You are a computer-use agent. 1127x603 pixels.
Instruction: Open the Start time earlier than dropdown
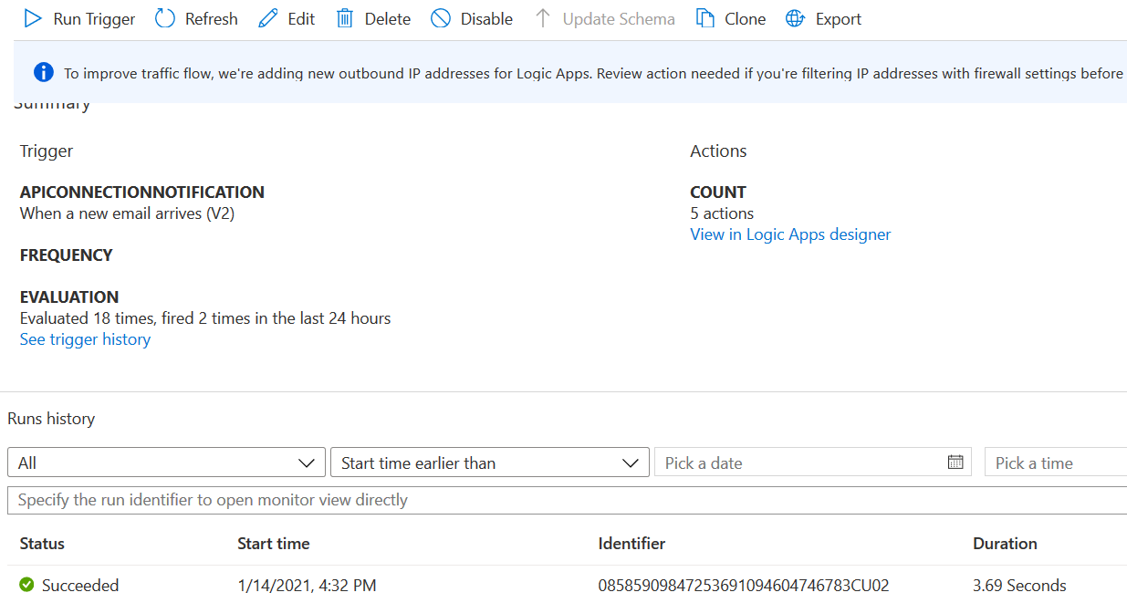[x=489, y=463]
